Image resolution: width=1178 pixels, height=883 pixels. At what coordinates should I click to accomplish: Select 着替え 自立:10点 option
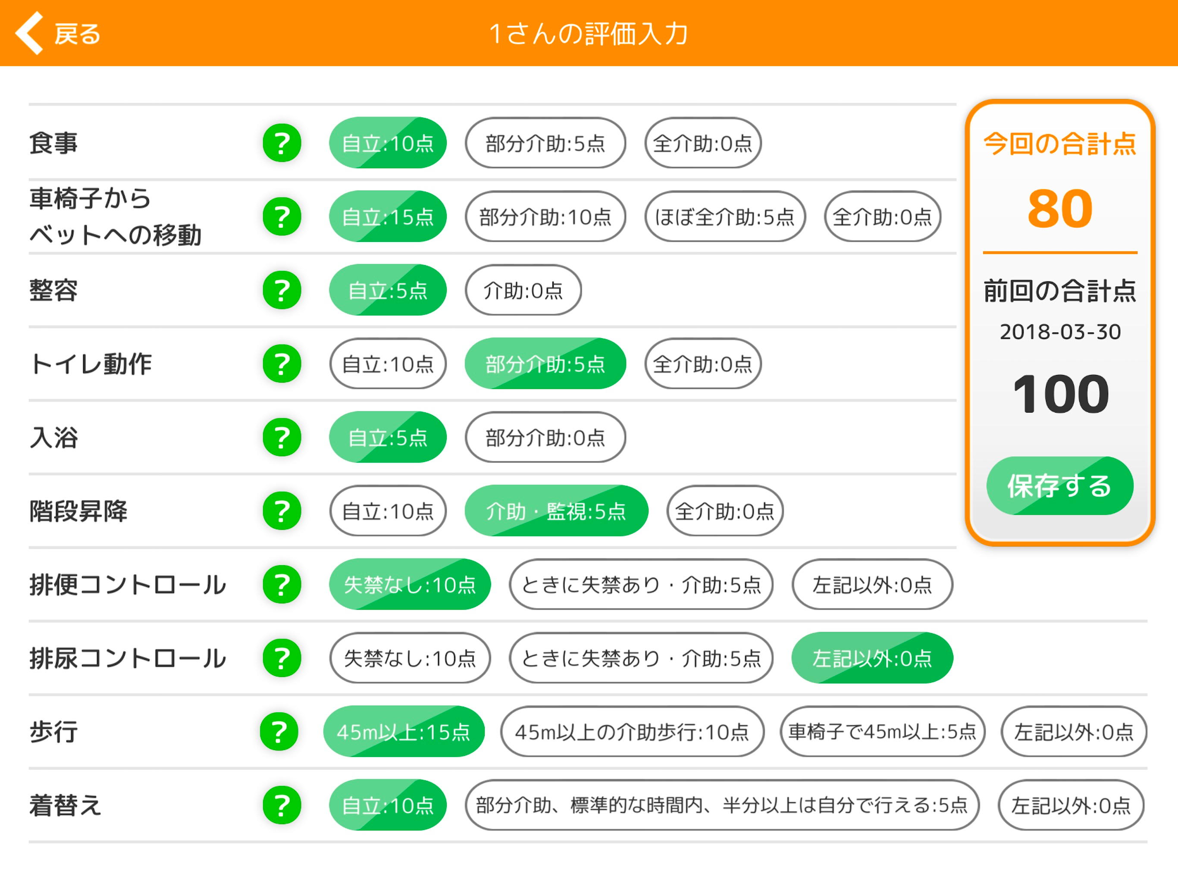[388, 805]
